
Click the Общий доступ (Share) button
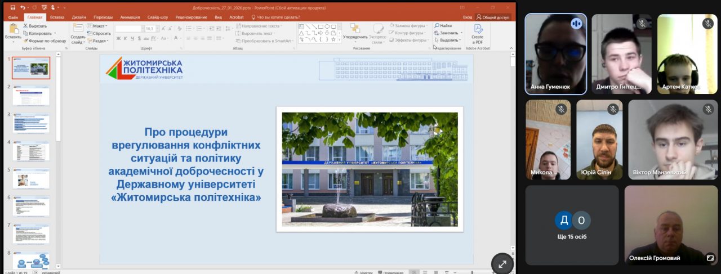tap(492, 17)
